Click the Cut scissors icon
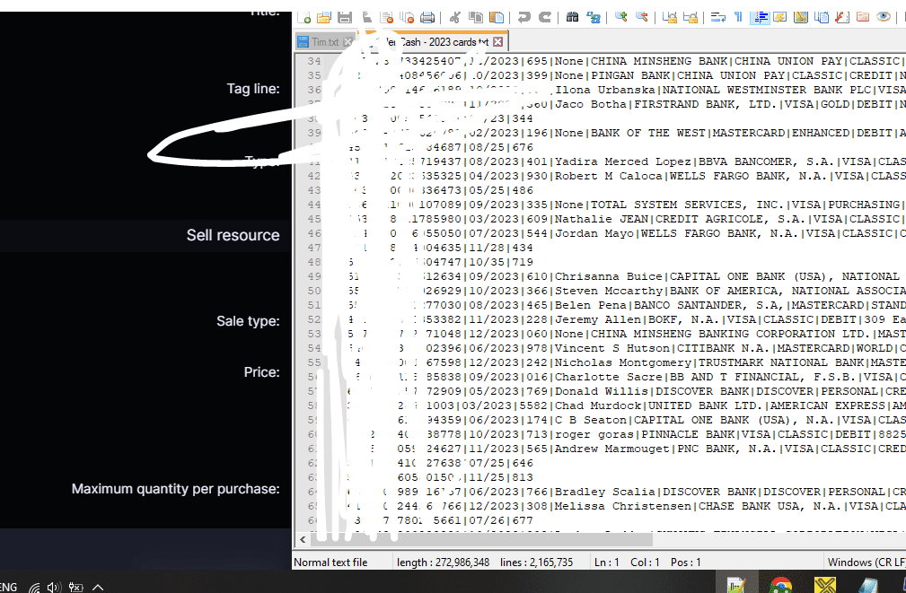The image size is (906, 593). [x=455, y=17]
